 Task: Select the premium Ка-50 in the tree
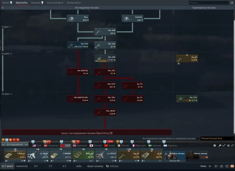[x=187, y=58]
